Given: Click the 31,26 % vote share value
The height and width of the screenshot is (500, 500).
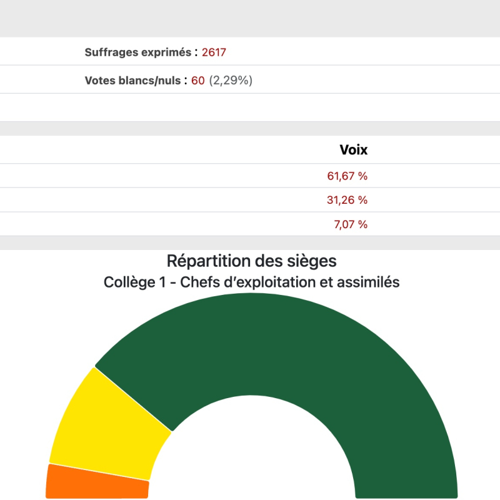Looking at the screenshot, I should (x=347, y=200).
